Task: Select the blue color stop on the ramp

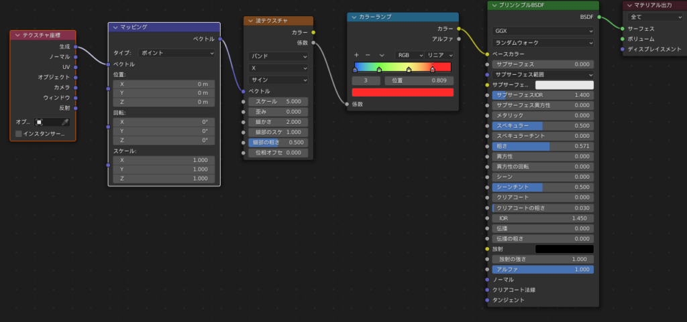Action: 355,70
